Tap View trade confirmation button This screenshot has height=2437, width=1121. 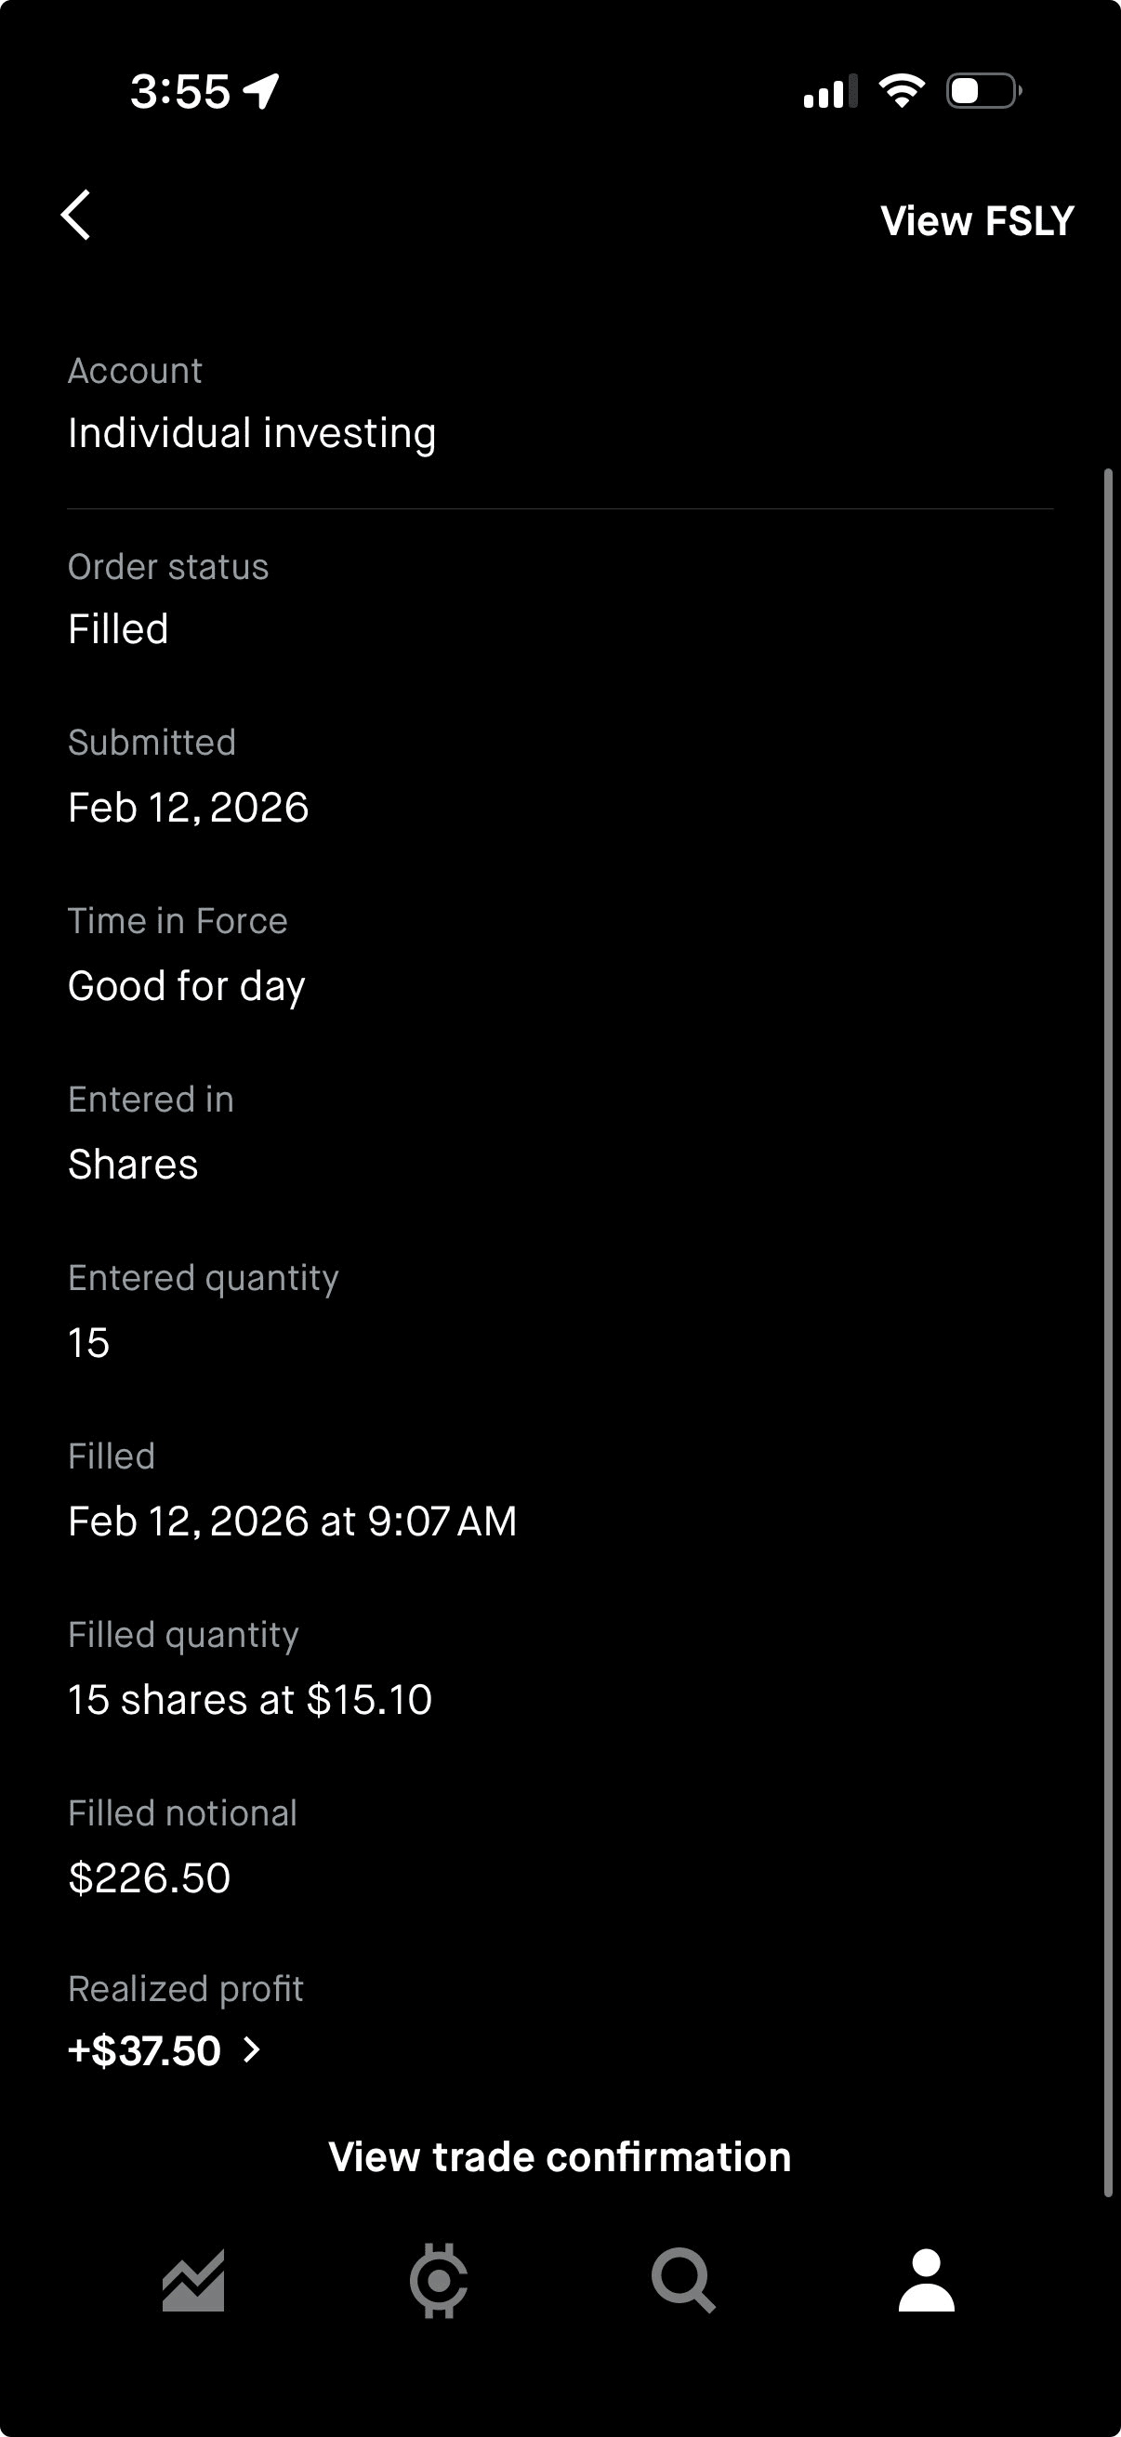coord(560,2157)
